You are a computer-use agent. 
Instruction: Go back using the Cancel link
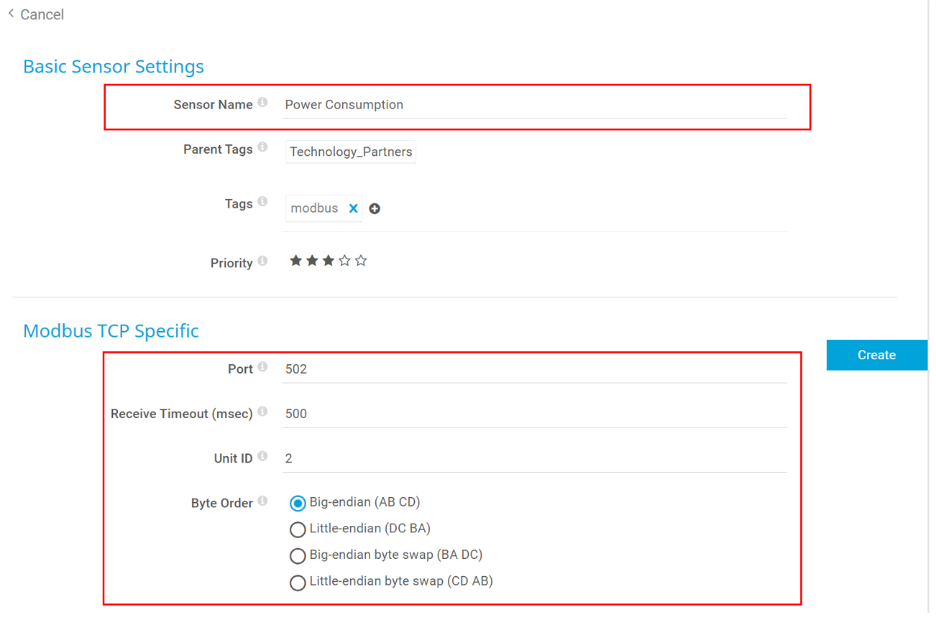click(x=36, y=14)
